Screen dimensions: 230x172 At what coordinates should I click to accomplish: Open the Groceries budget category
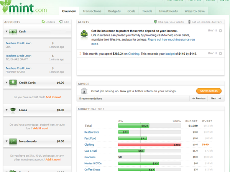tap(90, 157)
